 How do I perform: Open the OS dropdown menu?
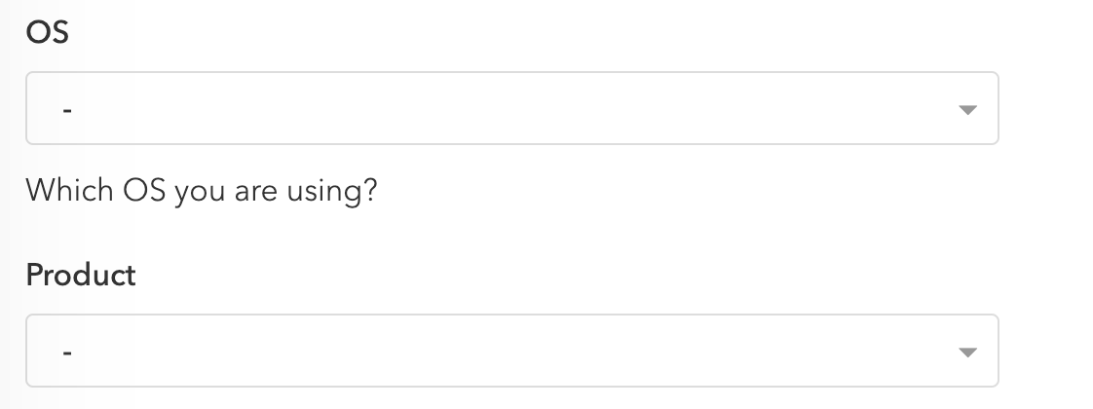[x=512, y=108]
